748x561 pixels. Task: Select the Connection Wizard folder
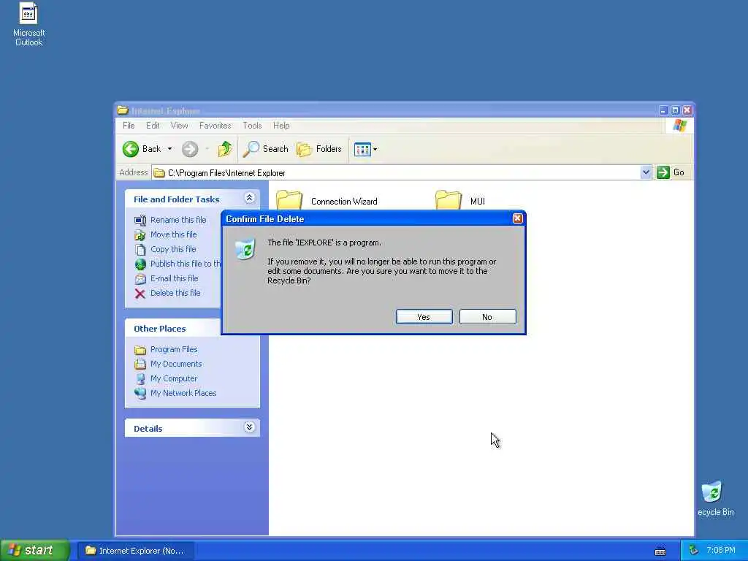coord(327,200)
